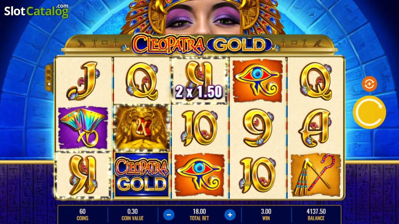
Task: Click the Eye of Horus in bottom row
Action: tap(199, 175)
